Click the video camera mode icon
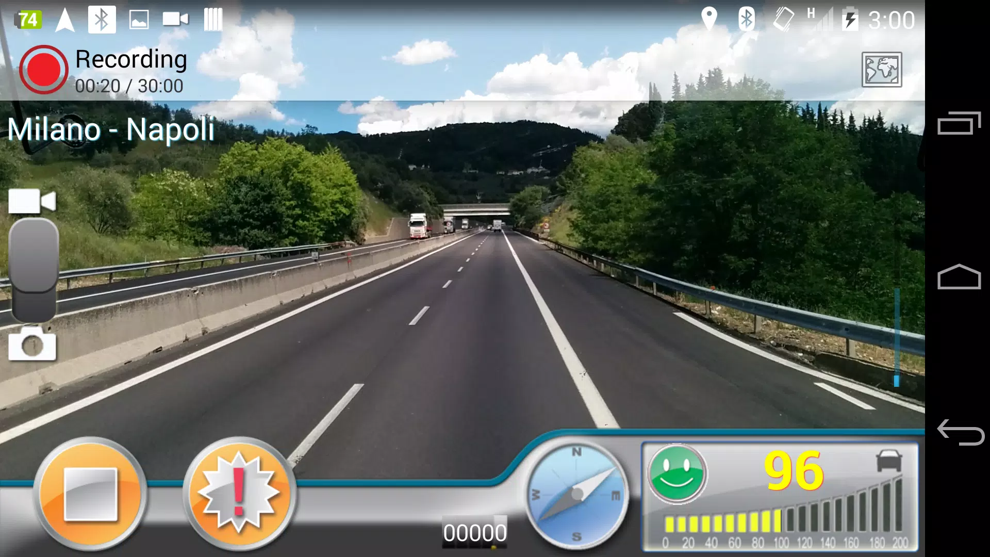 31,201
